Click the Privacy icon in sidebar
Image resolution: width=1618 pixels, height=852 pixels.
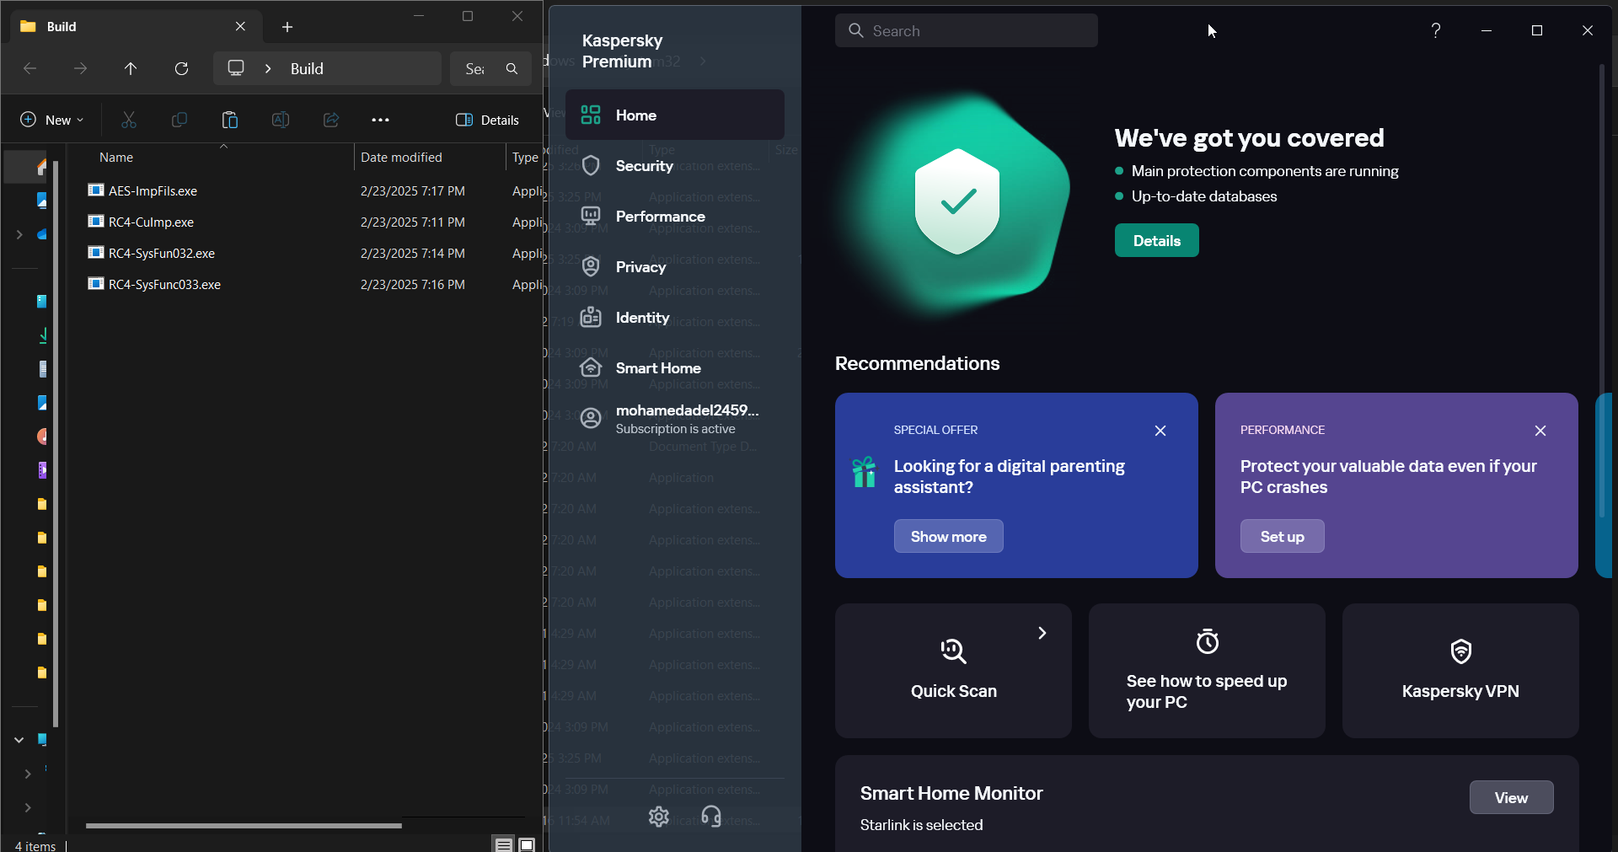point(591,267)
